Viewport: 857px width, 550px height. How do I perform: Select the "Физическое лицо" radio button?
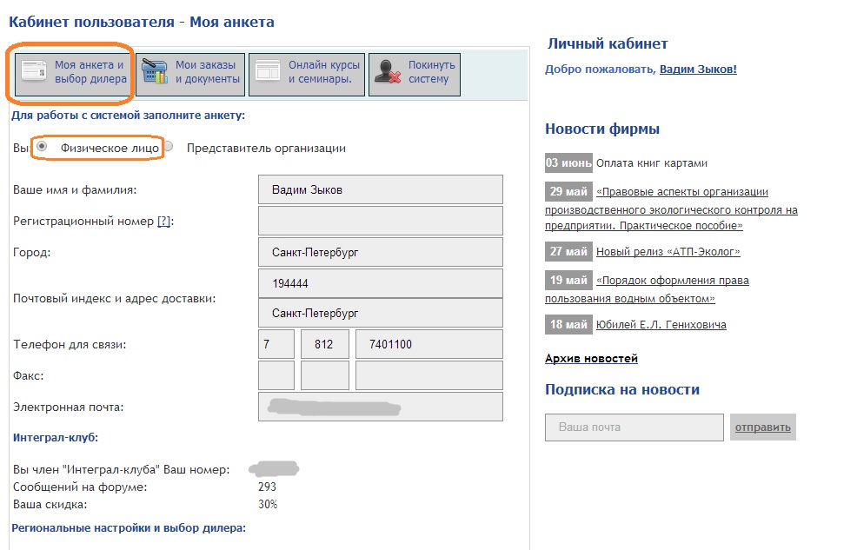pos(42,148)
